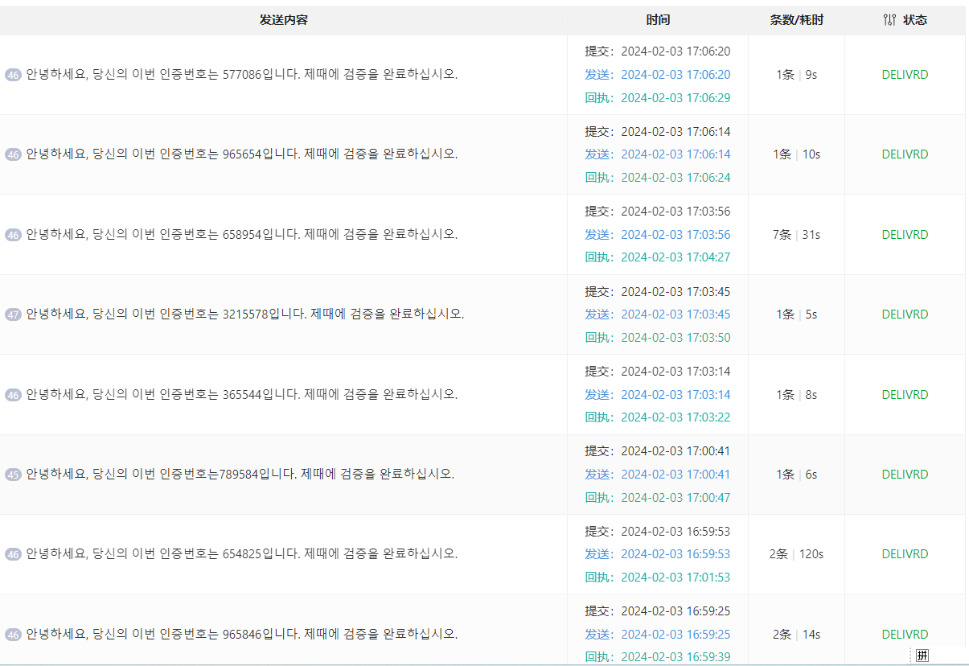Click the 46 badge beside code 965846
The height and width of the screenshot is (666, 969).
(x=13, y=635)
